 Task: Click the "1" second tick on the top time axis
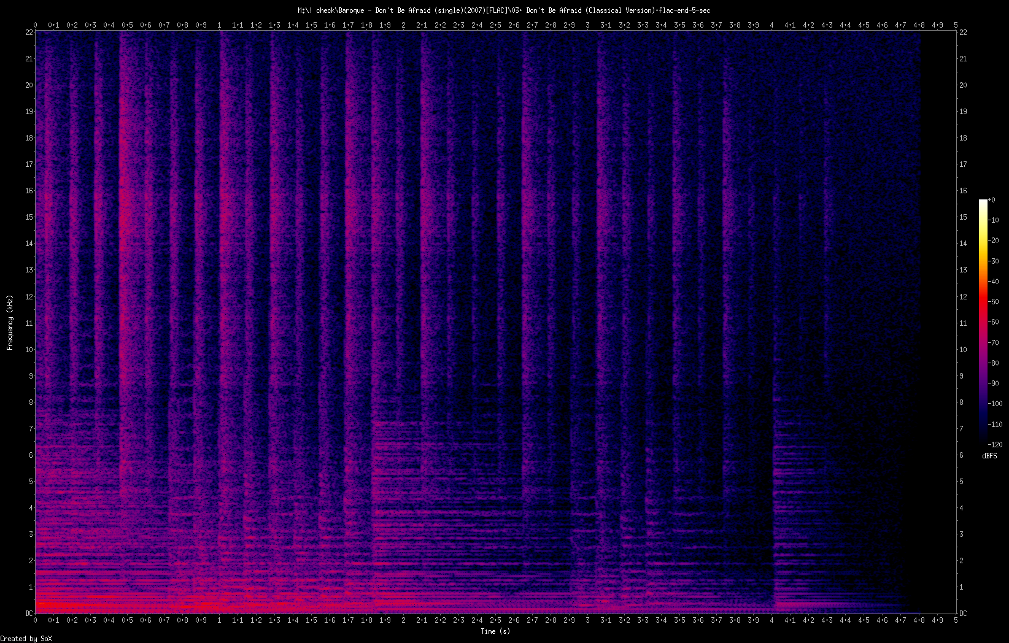[x=219, y=25]
